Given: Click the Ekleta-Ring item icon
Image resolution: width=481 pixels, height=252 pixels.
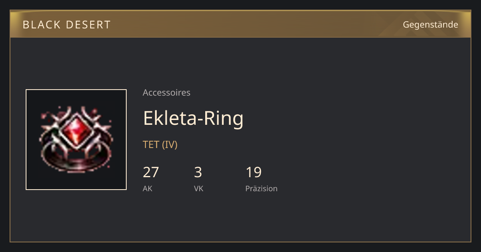Looking at the screenshot, I should click(76, 140).
